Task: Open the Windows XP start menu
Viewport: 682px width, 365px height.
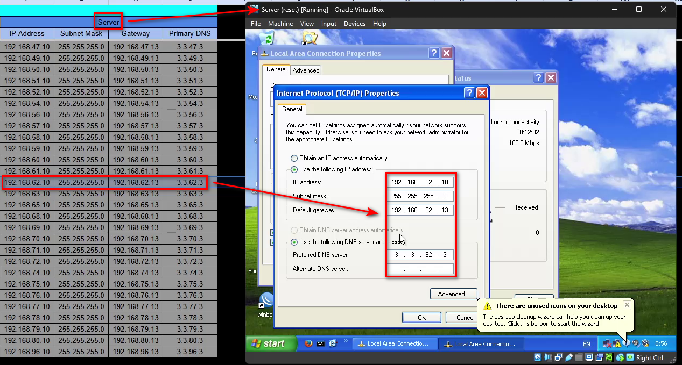Action: point(272,343)
